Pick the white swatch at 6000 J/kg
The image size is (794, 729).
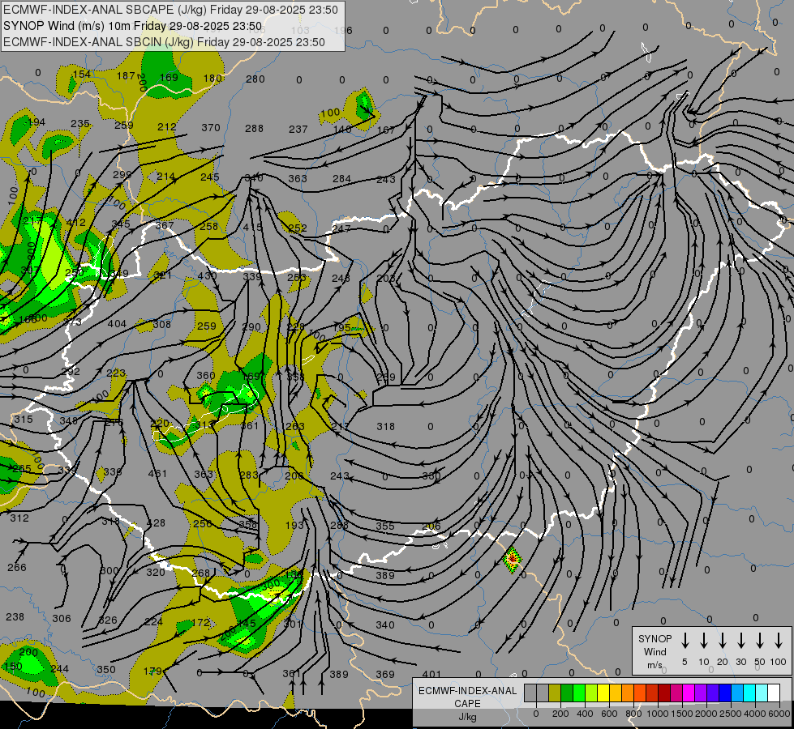point(773,693)
